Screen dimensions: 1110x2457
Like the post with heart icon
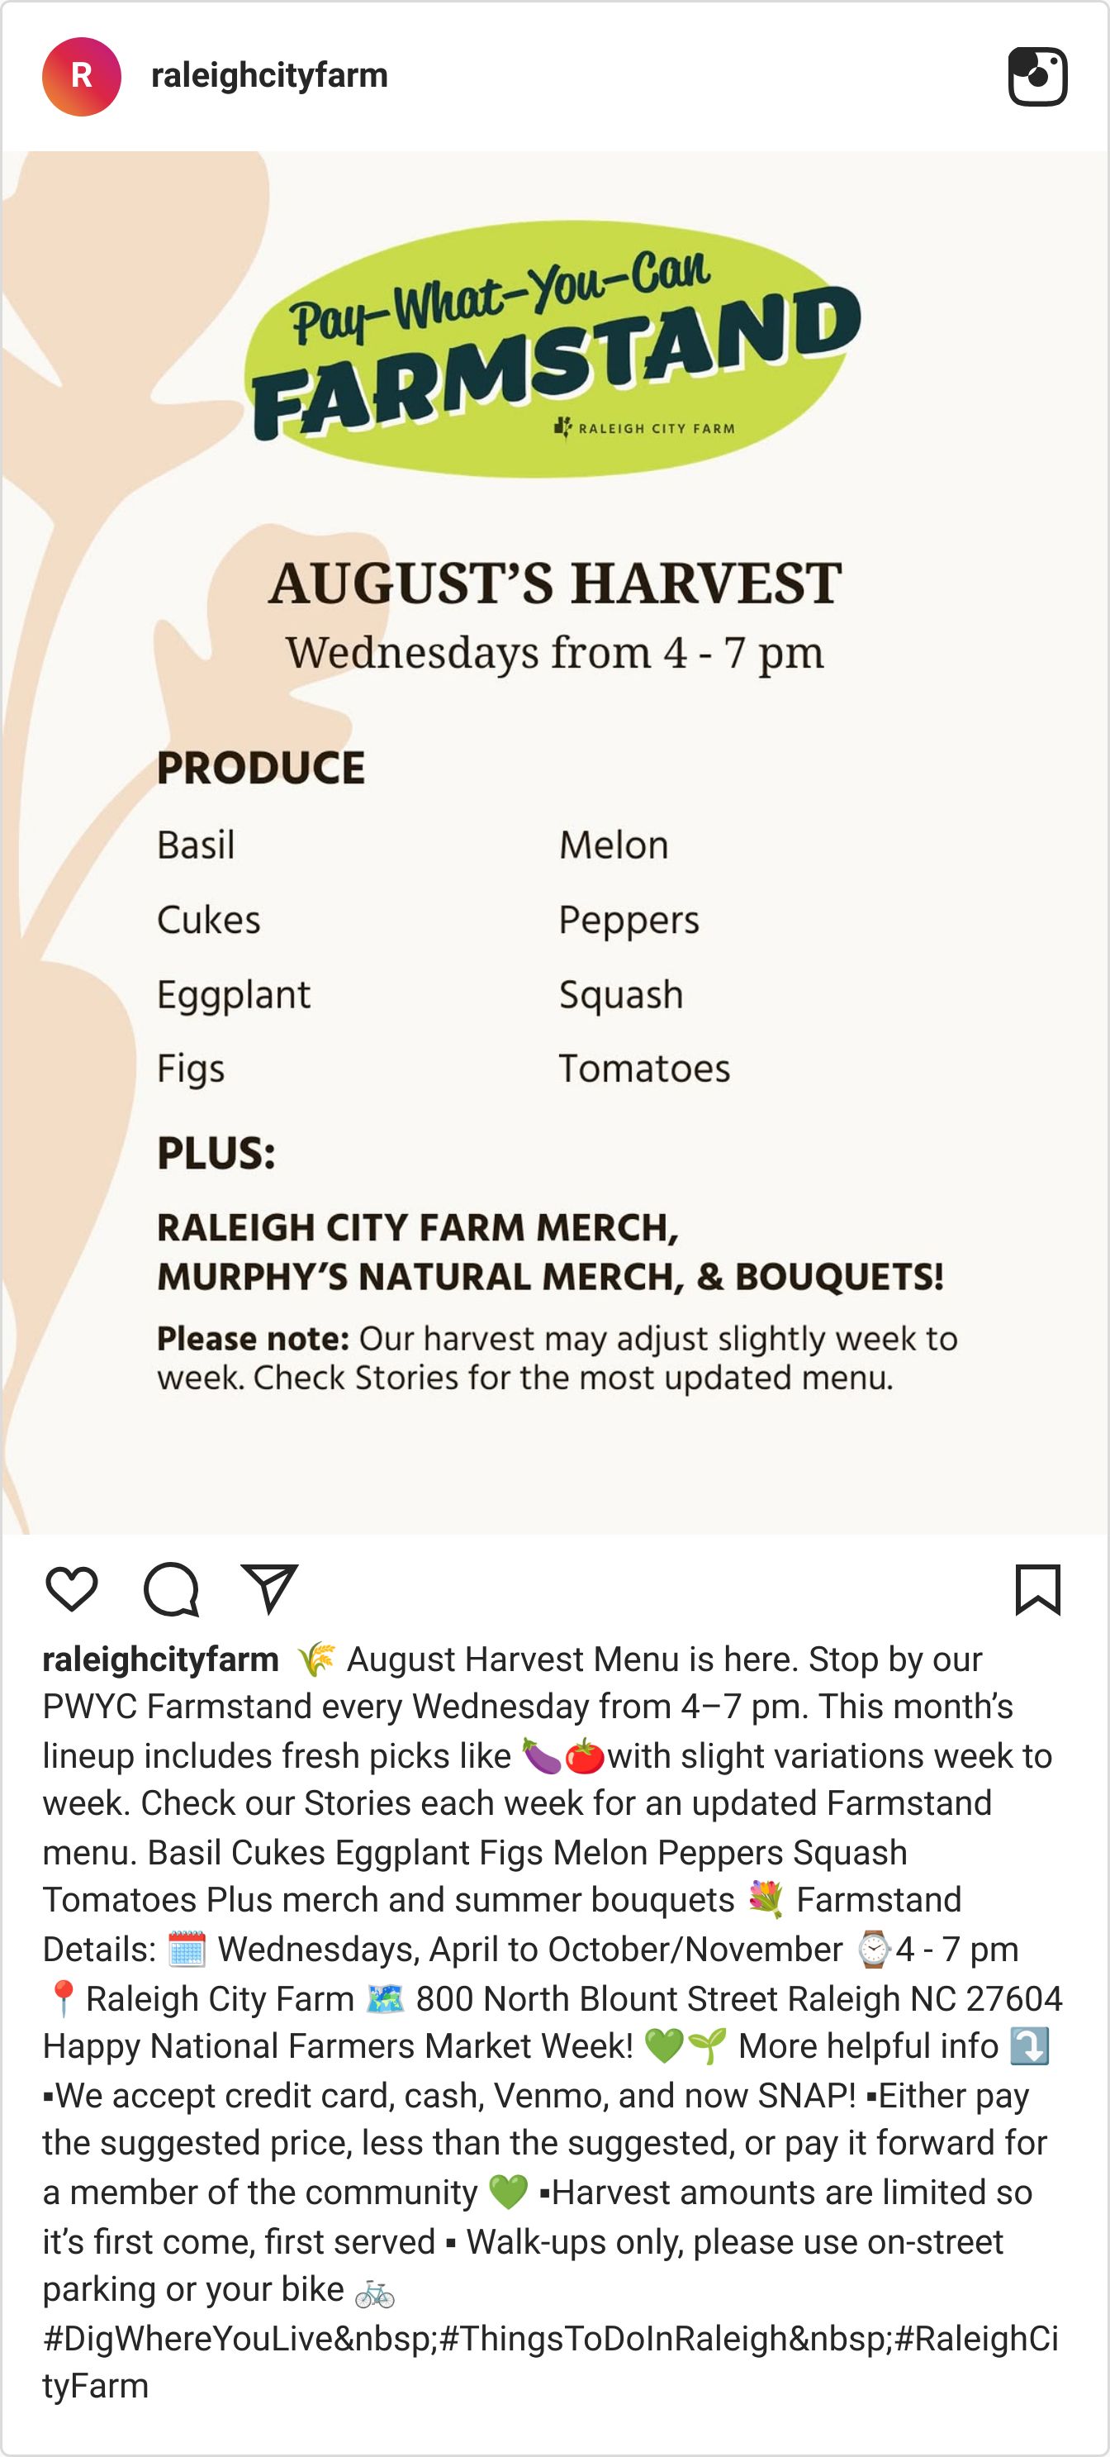pyautogui.click(x=72, y=1589)
